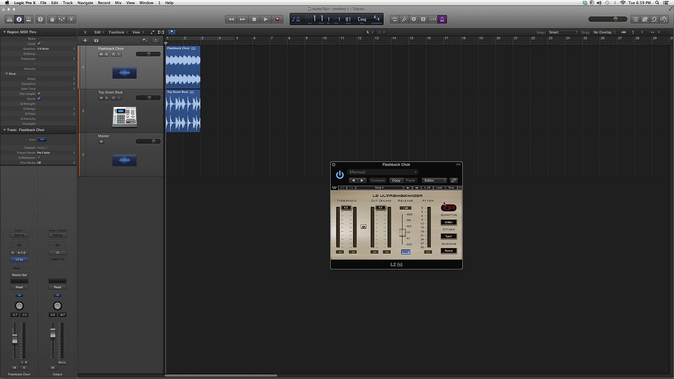Mute the Flashback Choir track
The height and width of the screenshot is (379, 674).
tap(101, 54)
